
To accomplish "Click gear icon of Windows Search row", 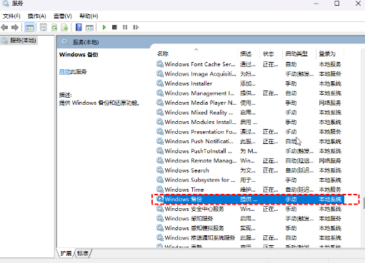I will (x=160, y=170).
